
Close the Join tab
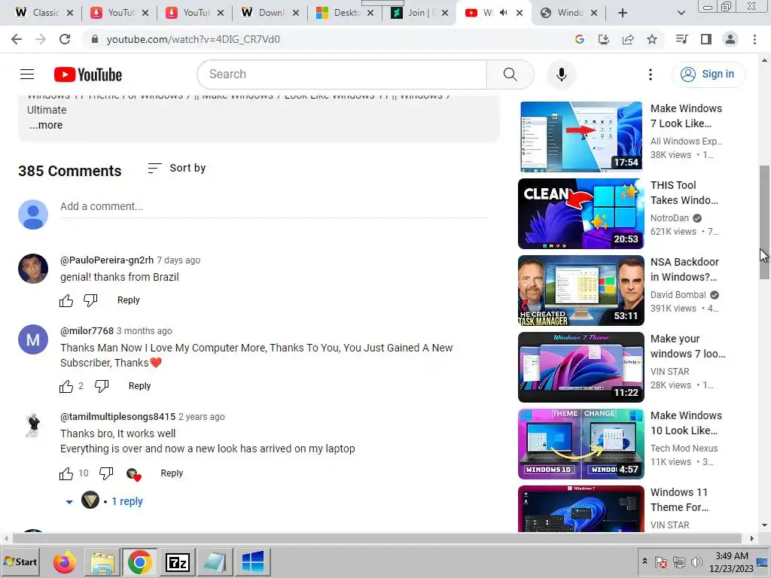[x=445, y=13]
